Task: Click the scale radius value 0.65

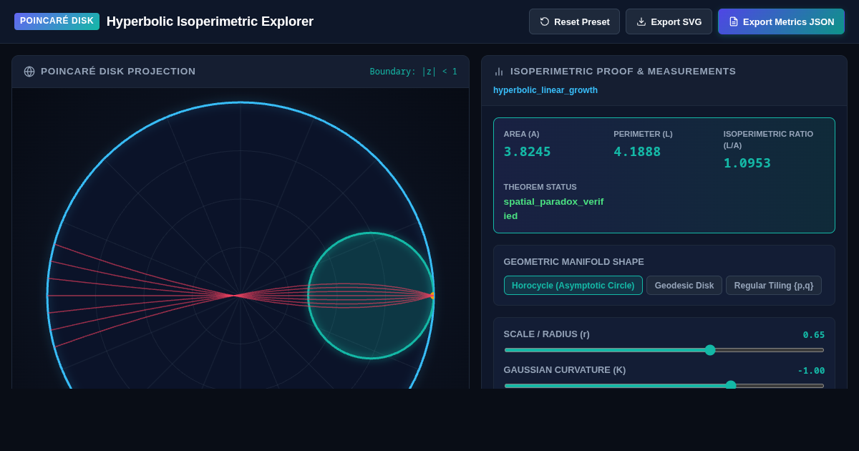Action: (x=814, y=335)
